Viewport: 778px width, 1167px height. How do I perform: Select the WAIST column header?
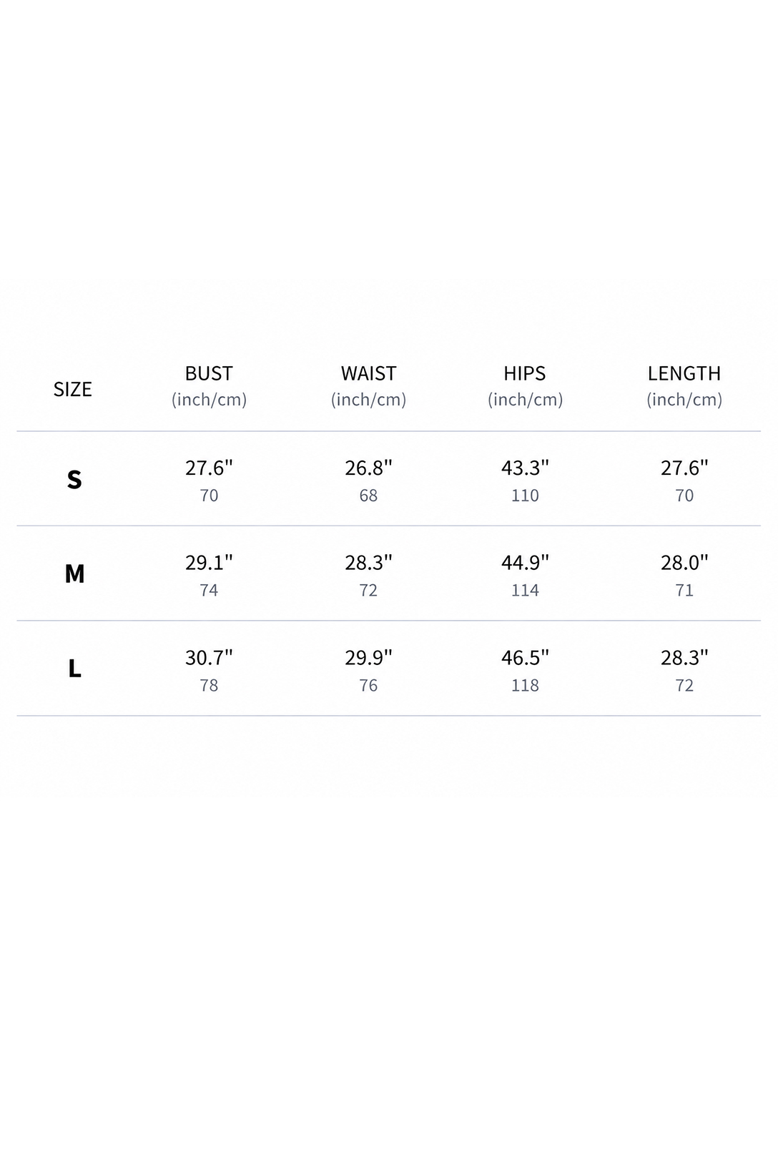pyautogui.click(x=368, y=373)
